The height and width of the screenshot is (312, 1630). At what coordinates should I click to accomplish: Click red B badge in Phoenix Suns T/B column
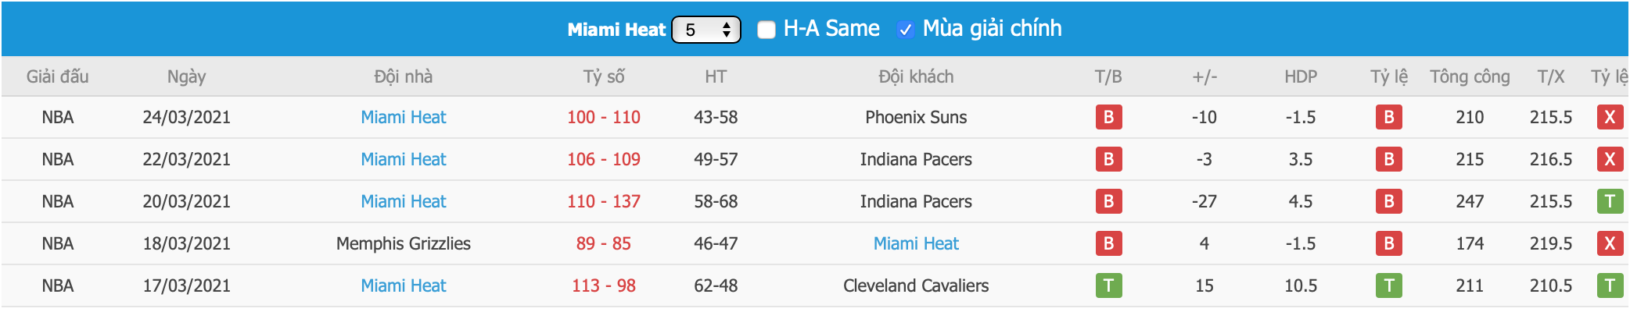click(x=1108, y=117)
